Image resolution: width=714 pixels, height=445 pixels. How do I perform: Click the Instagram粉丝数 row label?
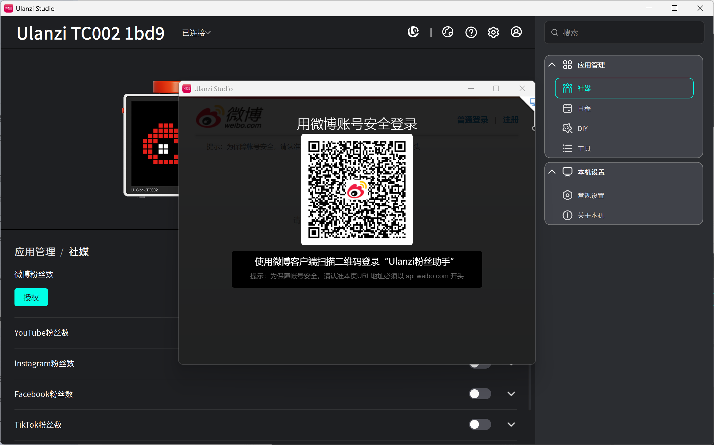[44, 364]
